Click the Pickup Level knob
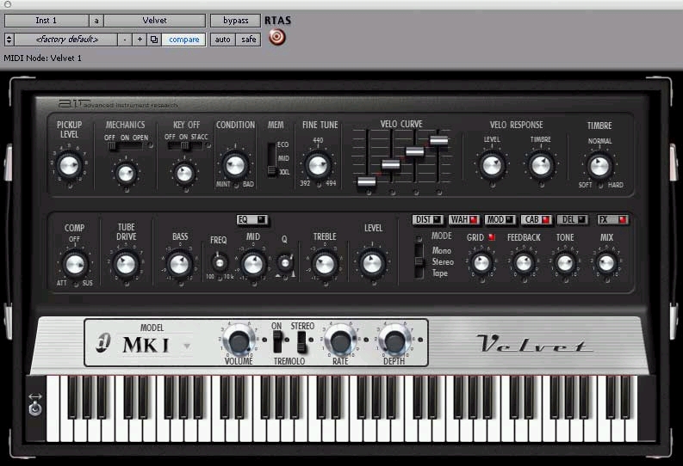The image size is (683, 466). click(x=69, y=166)
